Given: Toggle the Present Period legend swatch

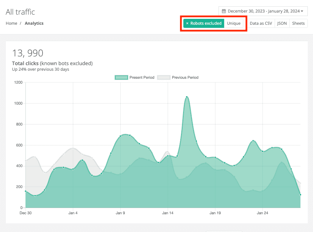Looking at the screenshot, I should coord(121,77).
